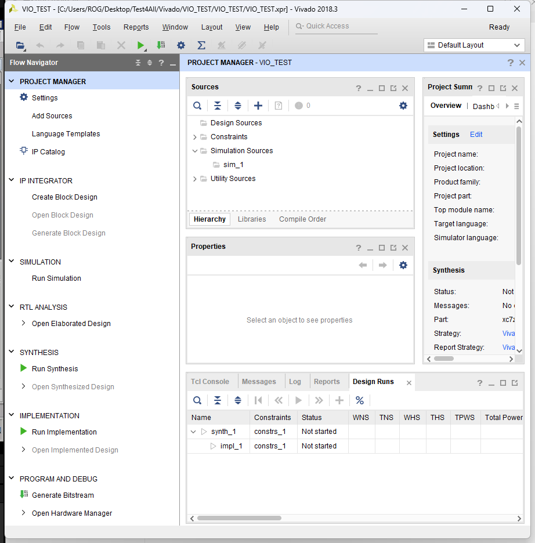
Task: Float the Sources panel
Action: click(x=393, y=88)
